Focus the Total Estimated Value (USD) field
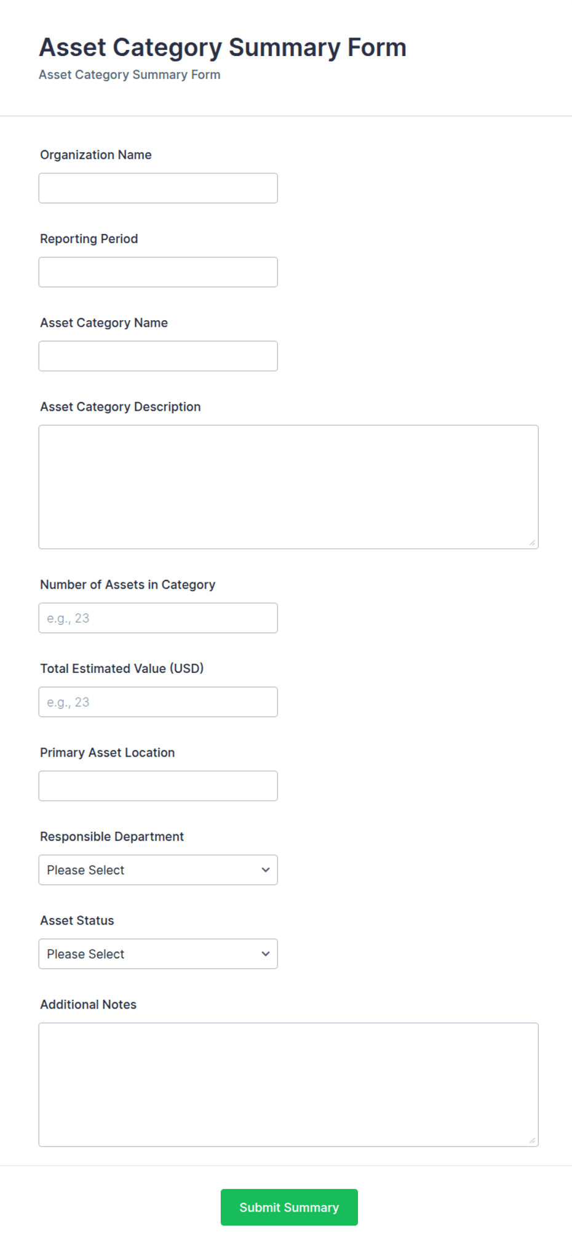Image resolution: width=572 pixels, height=1256 pixels. click(x=158, y=702)
